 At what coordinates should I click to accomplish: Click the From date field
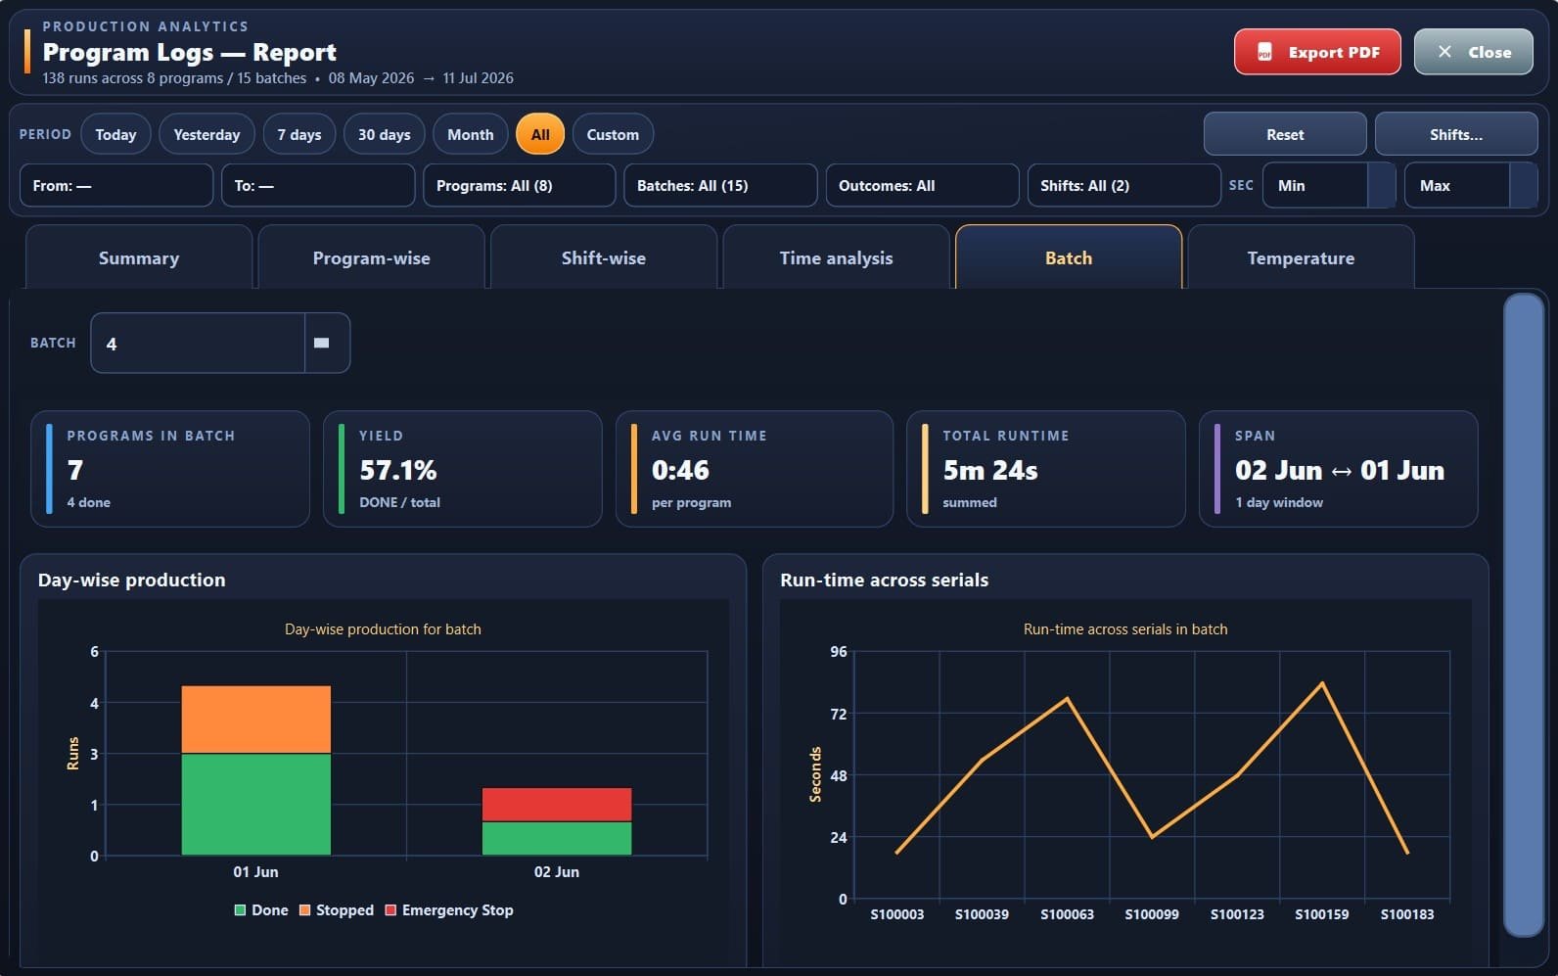click(116, 186)
